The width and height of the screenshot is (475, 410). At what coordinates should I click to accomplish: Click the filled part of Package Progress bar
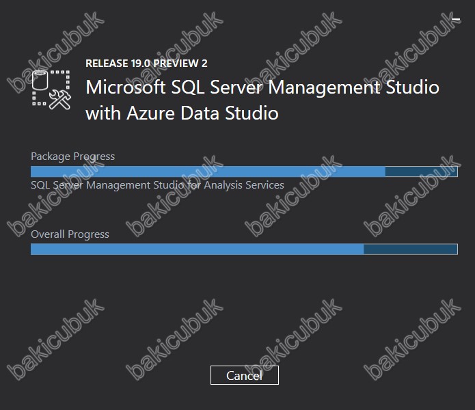(208, 172)
